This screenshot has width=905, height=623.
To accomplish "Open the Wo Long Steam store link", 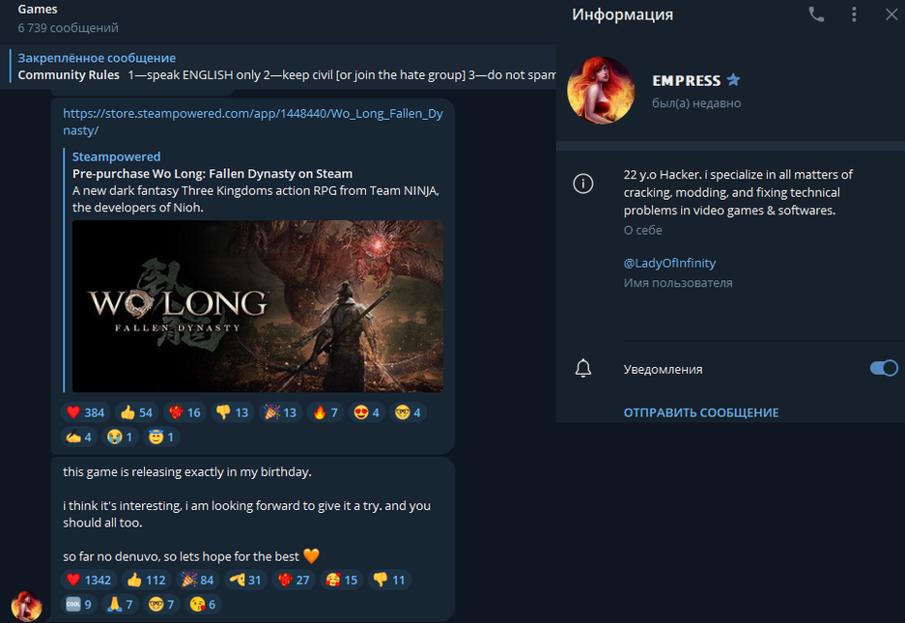I will [253, 121].
